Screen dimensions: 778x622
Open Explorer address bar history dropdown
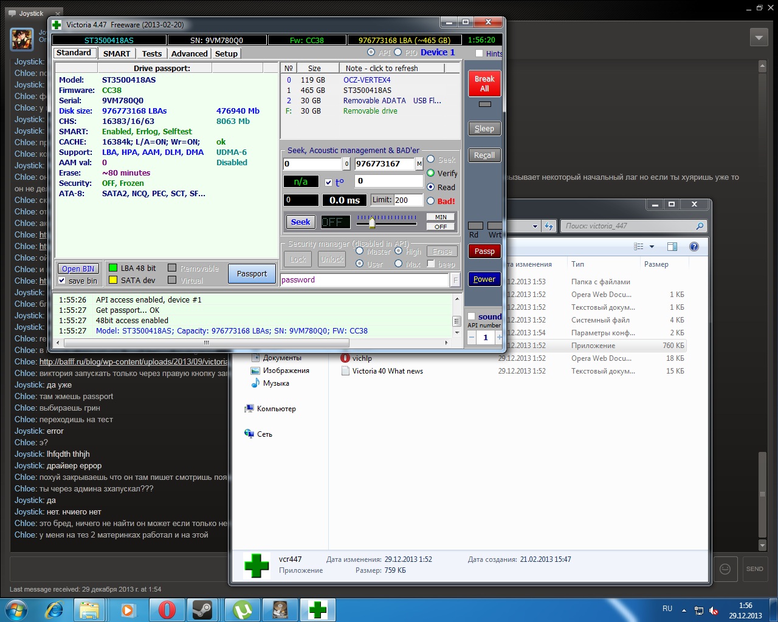pyautogui.click(x=535, y=226)
